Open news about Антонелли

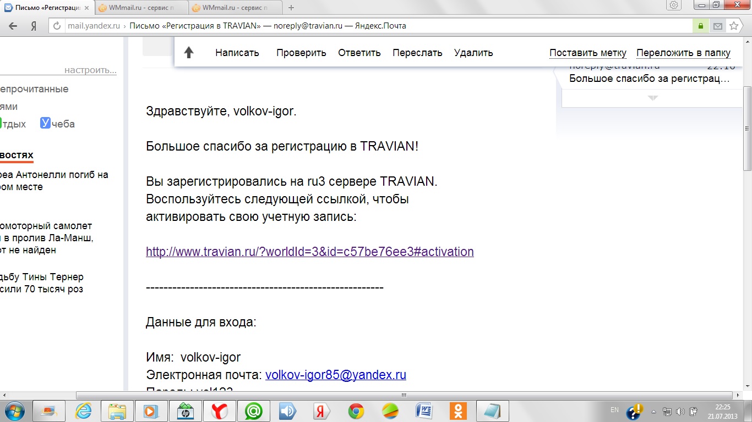pos(54,181)
